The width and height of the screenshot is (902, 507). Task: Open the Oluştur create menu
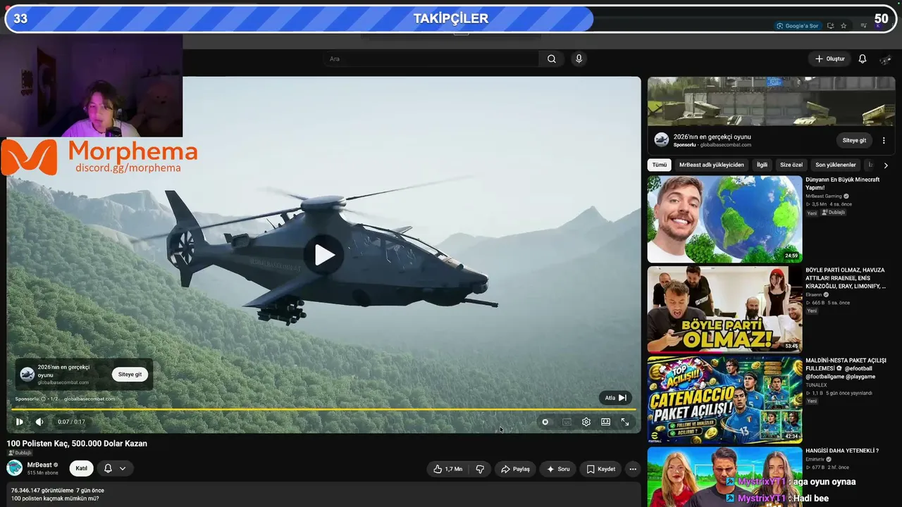point(829,59)
